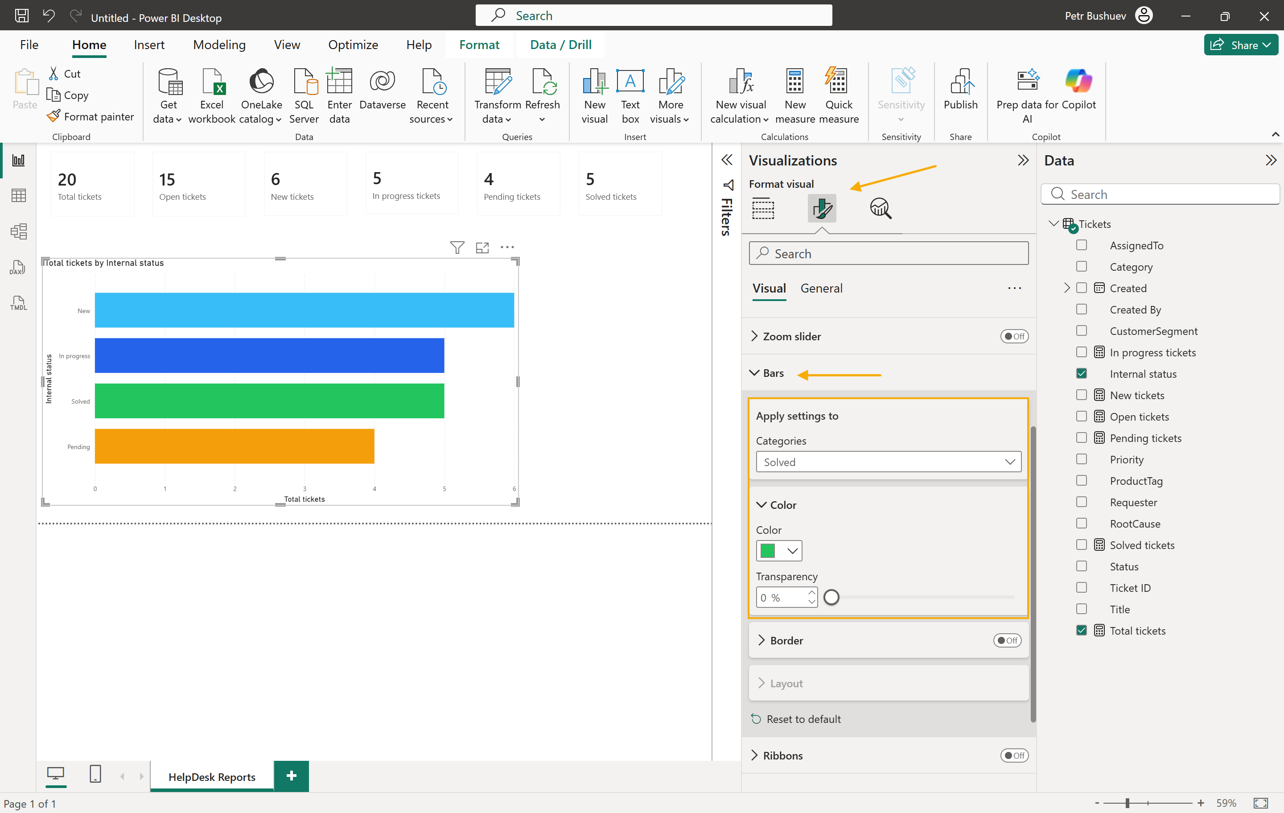1284x813 pixels.
Task: Switch to Report view in left sidebar
Action: click(19, 160)
